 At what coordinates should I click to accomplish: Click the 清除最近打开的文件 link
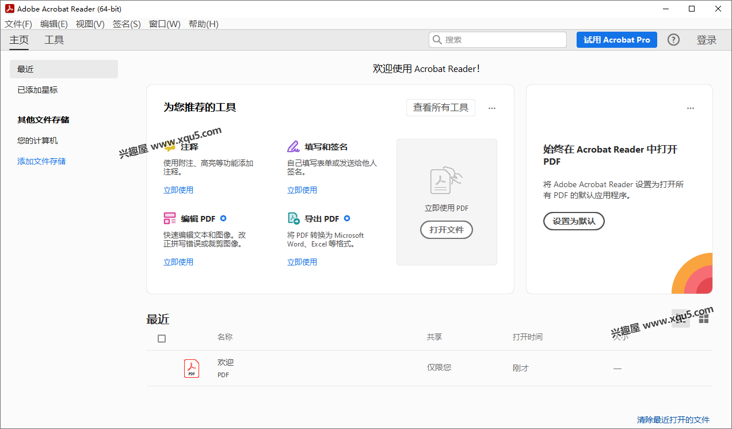pos(673,420)
